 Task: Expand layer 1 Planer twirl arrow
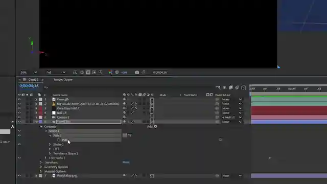coord(36,99)
